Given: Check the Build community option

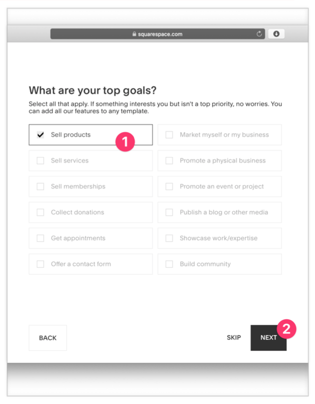Looking at the screenshot, I should click(169, 264).
